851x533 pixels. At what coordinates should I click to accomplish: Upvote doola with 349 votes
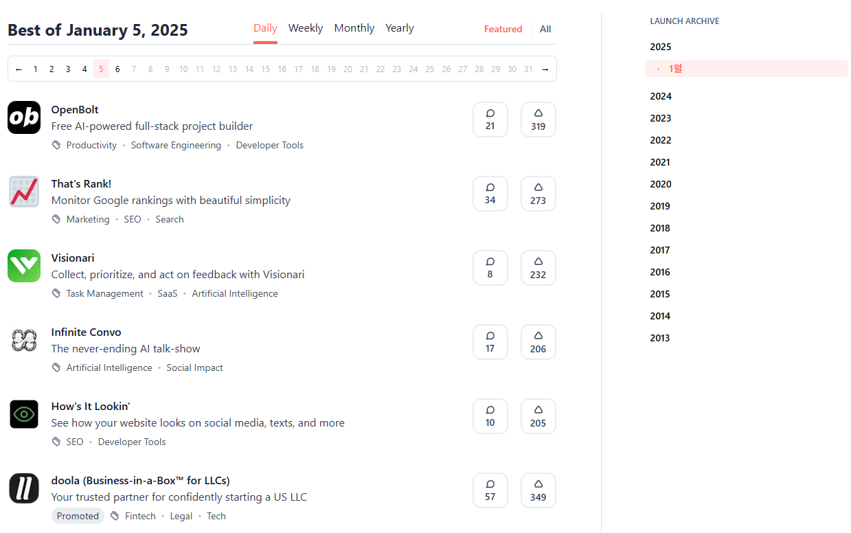[538, 490]
